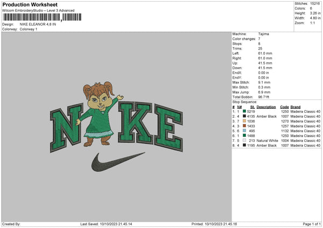This screenshot has width=323, height=228.
Task: Click the green swatch beside stitch count 1488
Action: 244,136
